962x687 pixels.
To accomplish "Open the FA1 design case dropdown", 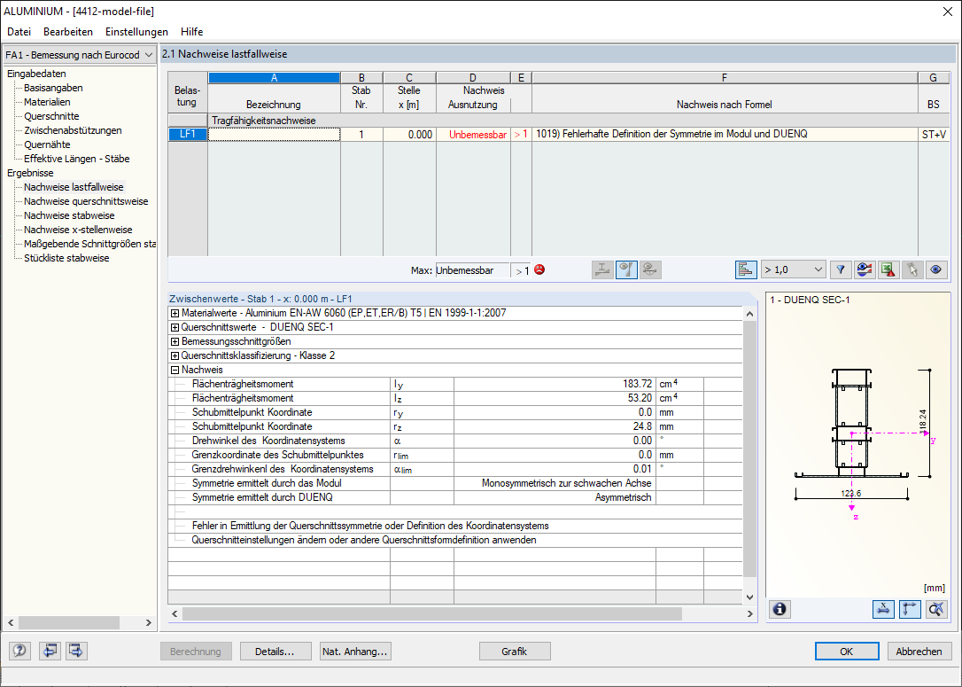I will pyautogui.click(x=79, y=55).
